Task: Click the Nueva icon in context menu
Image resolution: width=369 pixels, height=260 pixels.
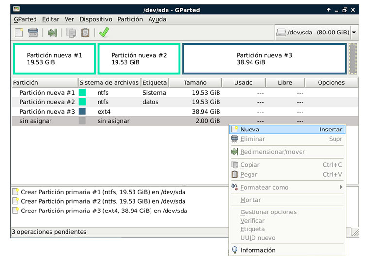Action: click(x=235, y=130)
